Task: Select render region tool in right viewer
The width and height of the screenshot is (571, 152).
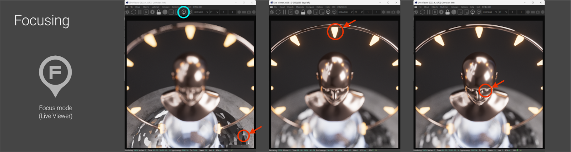Action: (460, 12)
